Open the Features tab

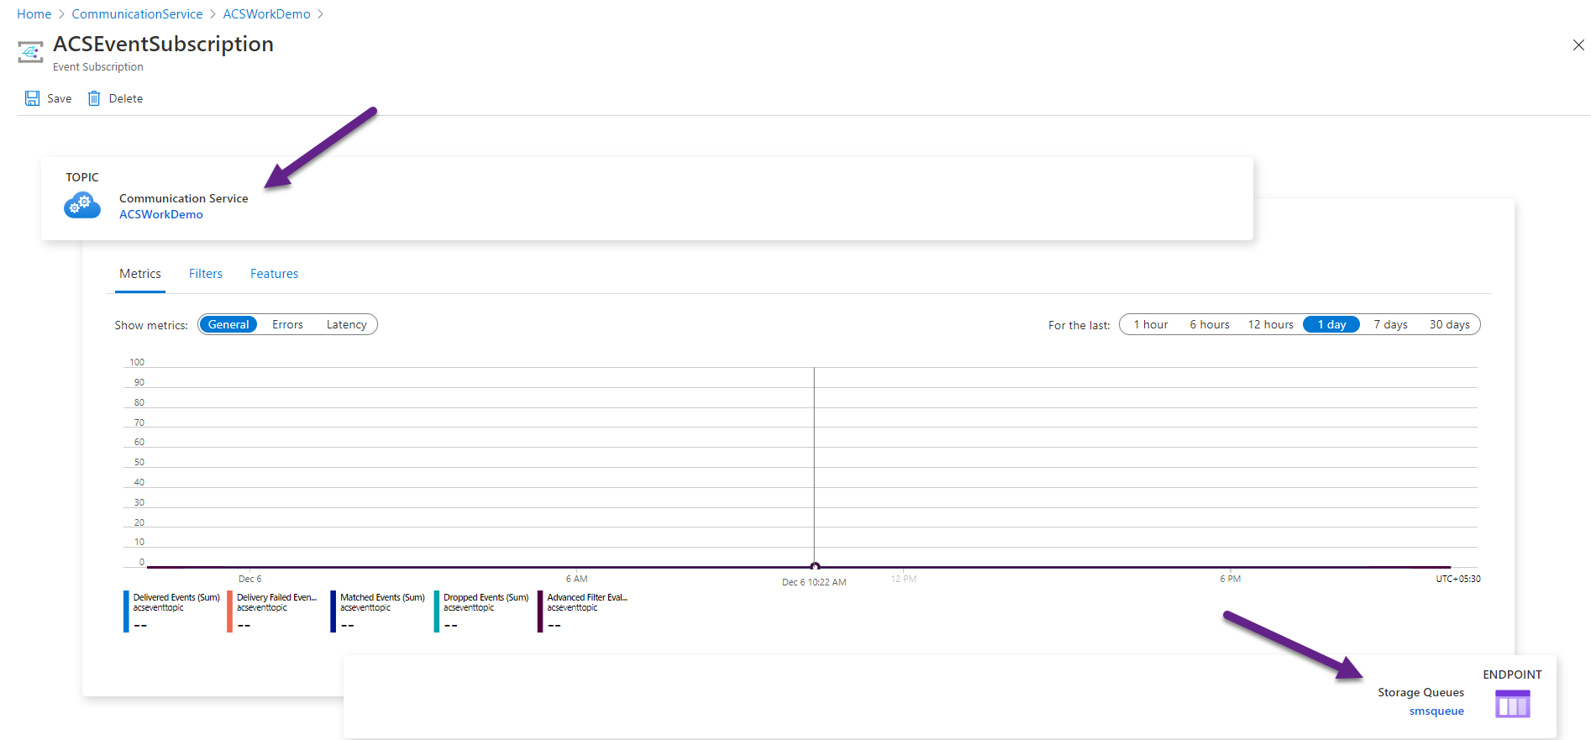tap(274, 274)
